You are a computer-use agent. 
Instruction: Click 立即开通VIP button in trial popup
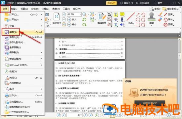(x=150, y=103)
